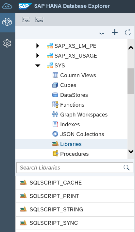Click the Column Views icon
Viewport: 135px width, 232px height.
click(55, 75)
